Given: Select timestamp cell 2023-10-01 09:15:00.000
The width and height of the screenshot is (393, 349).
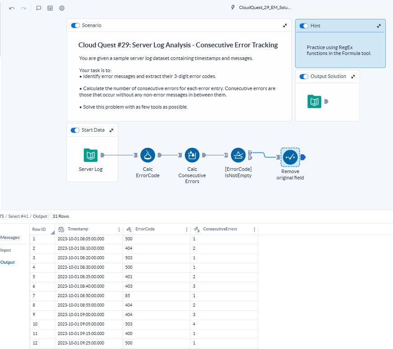Looking at the screenshot, I should [89, 334].
